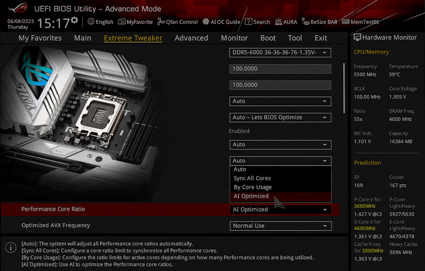425x271 pixels.
Task: Click the 16384 MB capacity value
Action: [401, 141]
